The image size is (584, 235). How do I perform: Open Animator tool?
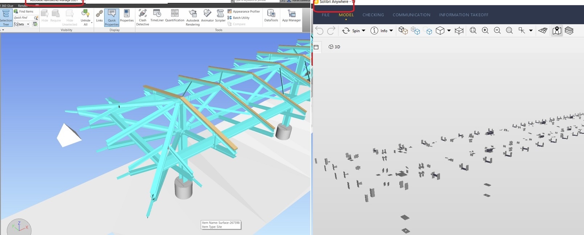pos(207,16)
